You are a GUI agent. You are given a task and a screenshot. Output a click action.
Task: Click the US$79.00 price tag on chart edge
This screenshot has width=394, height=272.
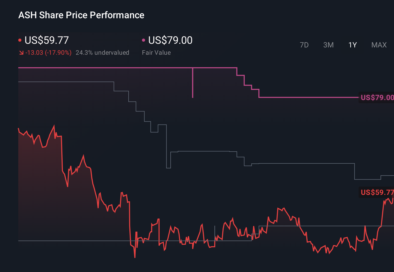377,98
